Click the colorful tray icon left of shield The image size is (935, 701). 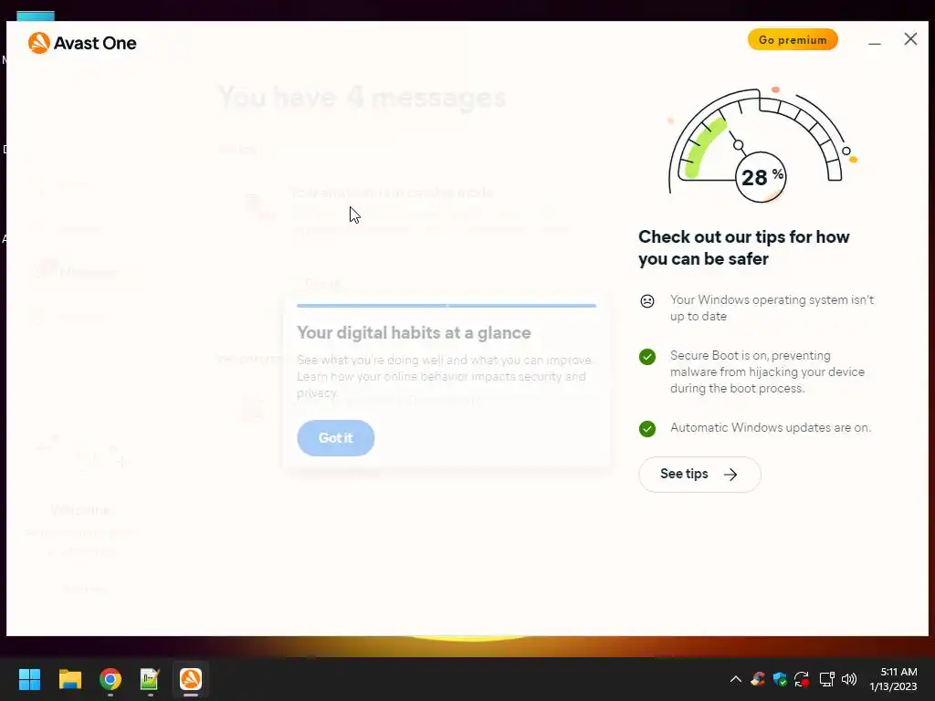758,679
